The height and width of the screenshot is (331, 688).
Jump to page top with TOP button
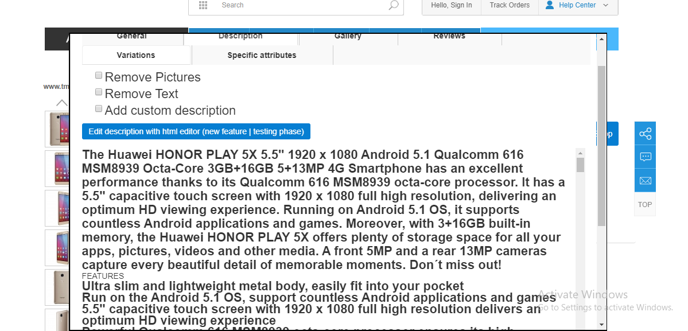click(645, 204)
